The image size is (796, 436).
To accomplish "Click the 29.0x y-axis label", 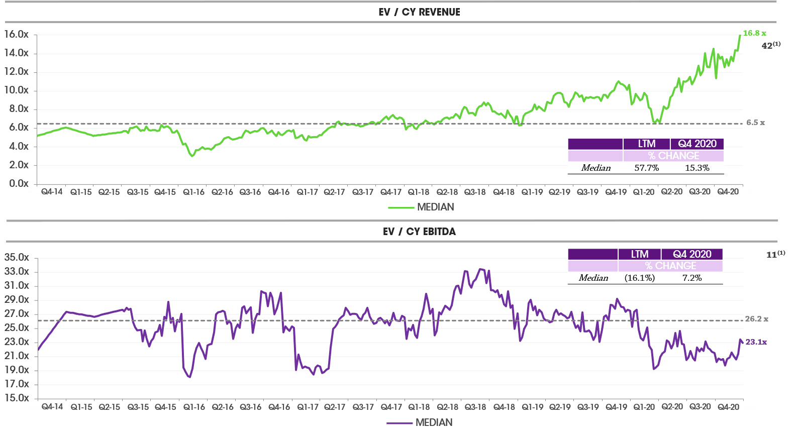I will (x=17, y=299).
